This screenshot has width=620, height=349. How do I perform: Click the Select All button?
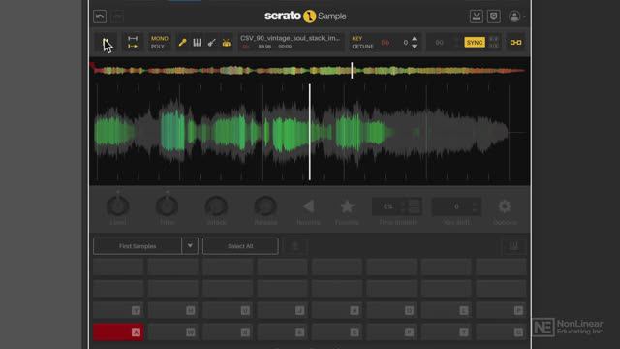pyautogui.click(x=240, y=246)
